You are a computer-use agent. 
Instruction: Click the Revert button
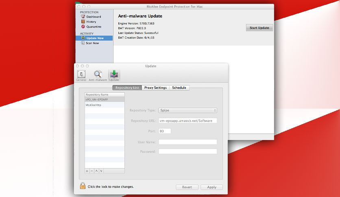tap(187, 187)
